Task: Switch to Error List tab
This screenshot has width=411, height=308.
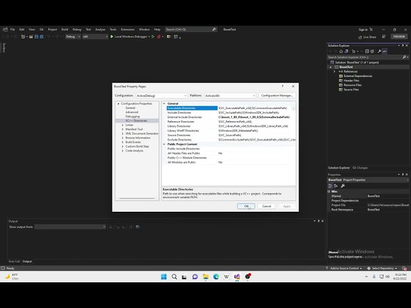Action: 14,261
